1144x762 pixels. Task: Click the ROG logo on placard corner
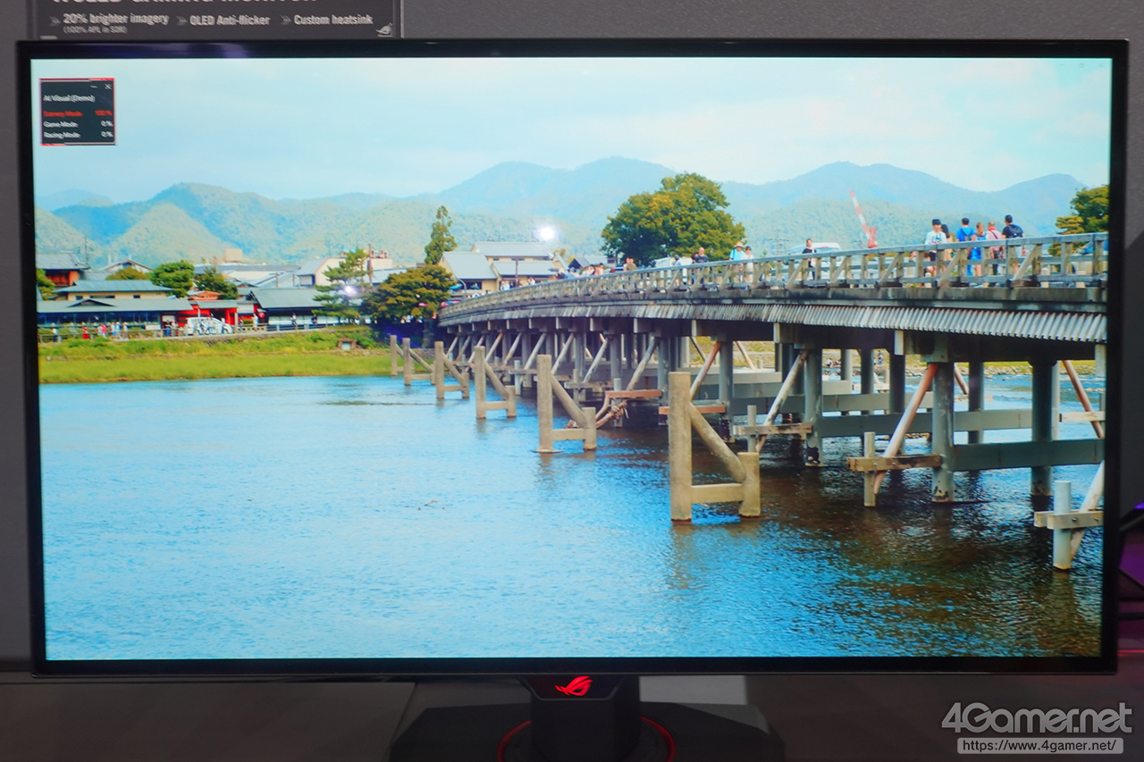point(385,29)
